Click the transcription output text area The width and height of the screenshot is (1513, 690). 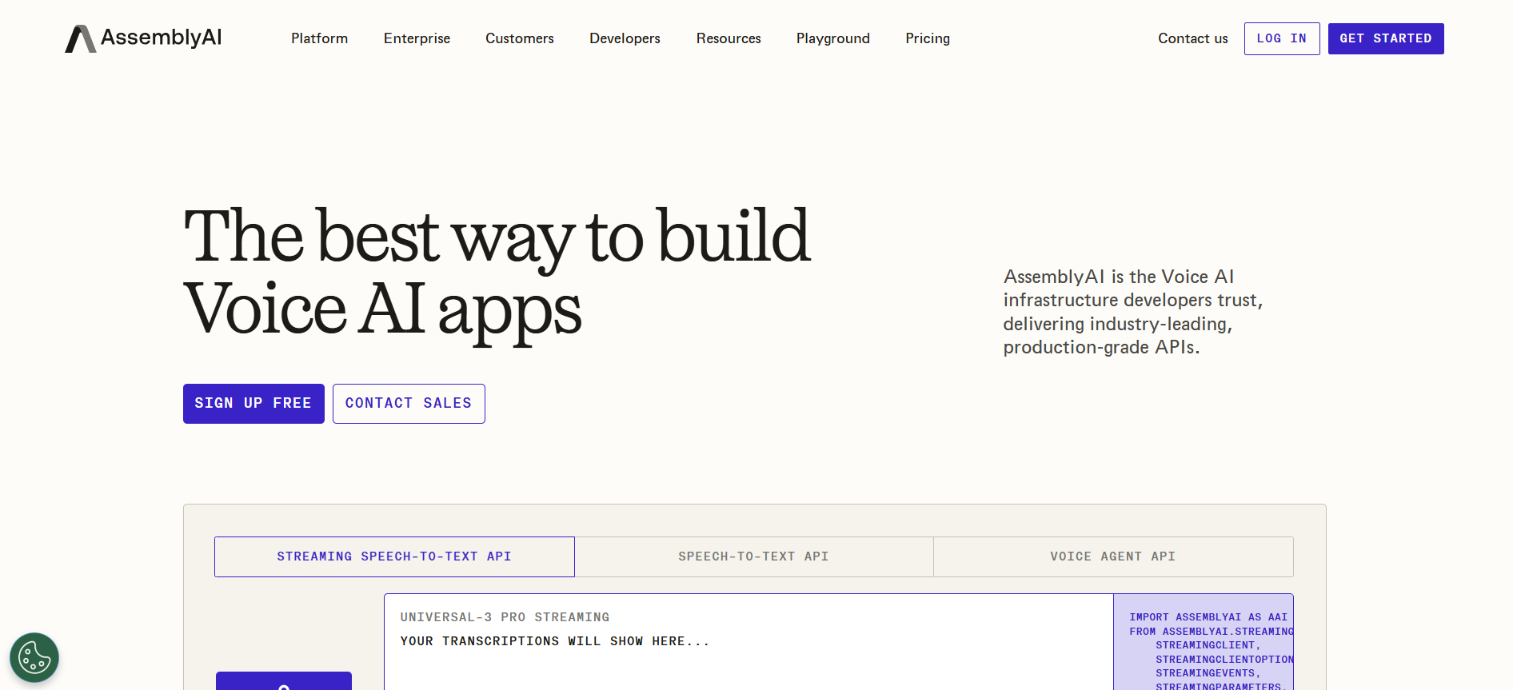[x=749, y=642]
